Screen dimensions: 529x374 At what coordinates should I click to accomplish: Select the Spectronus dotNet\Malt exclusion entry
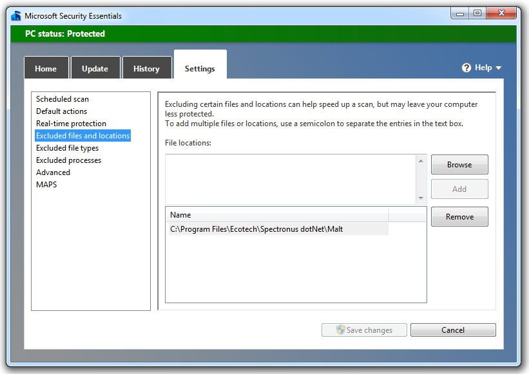tap(278, 229)
